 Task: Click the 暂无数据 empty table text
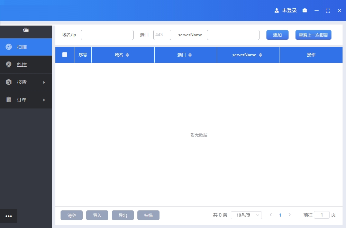199,135
